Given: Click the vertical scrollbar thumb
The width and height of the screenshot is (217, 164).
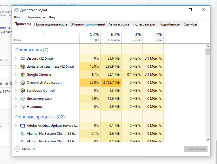Looking at the screenshot, I should click(208, 52).
